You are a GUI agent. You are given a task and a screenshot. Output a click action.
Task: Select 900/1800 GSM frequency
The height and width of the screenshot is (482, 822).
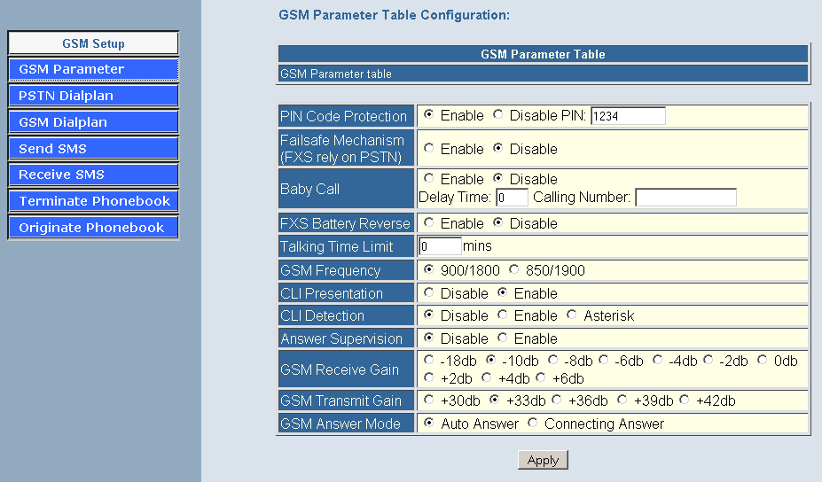pyautogui.click(x=429, y=269)
